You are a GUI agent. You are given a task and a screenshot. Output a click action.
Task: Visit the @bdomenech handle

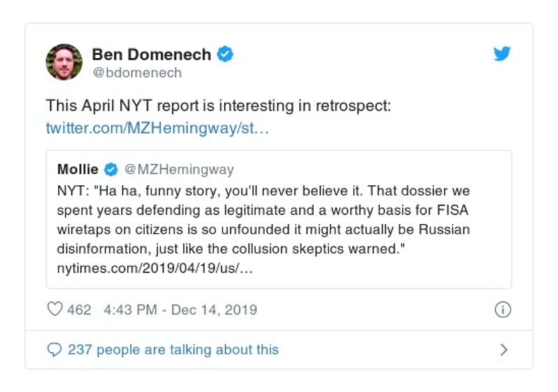coord(137,73)
